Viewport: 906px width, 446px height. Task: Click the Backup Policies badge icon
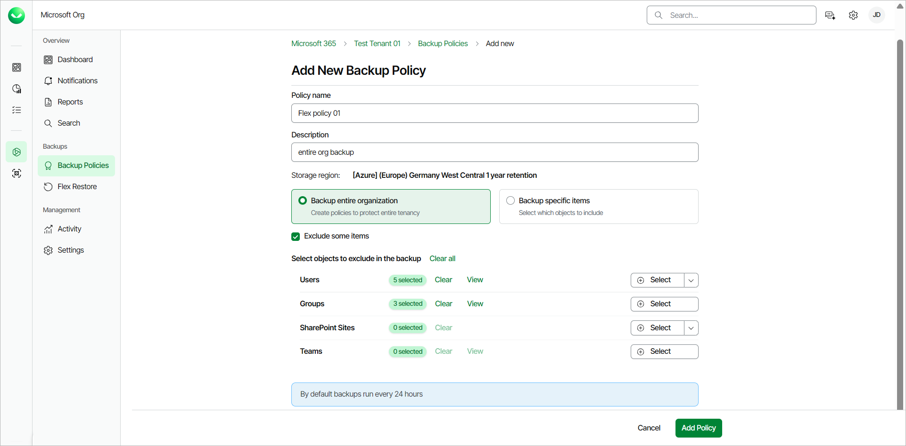tap(48, 166)
